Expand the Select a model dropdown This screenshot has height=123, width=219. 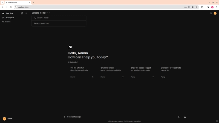pos(40,13)
